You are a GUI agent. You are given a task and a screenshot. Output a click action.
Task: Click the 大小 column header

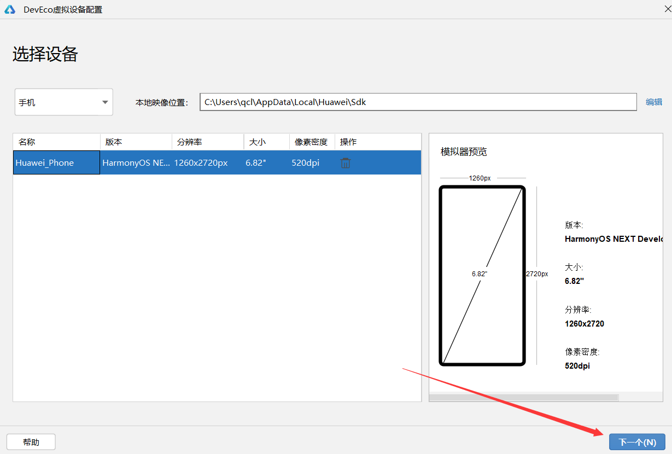tap(267, 142)
